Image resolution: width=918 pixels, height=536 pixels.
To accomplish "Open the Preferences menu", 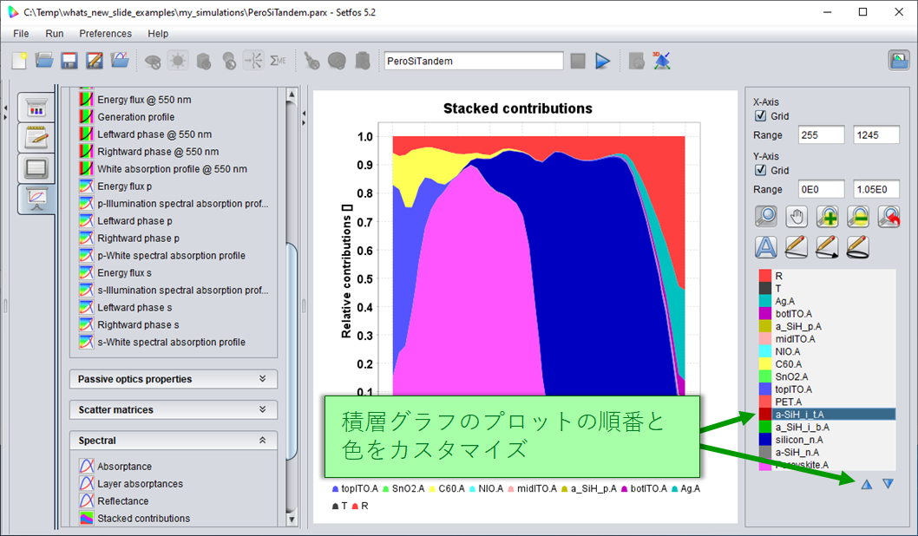I will 105,33.
